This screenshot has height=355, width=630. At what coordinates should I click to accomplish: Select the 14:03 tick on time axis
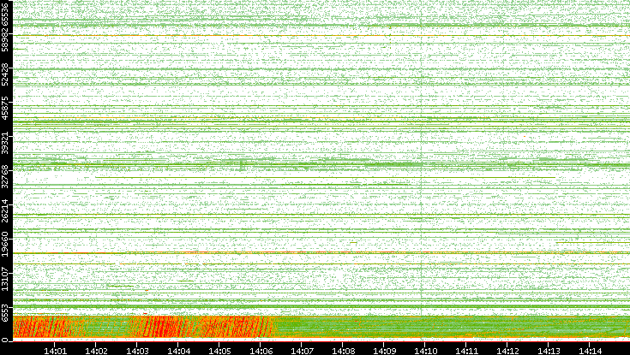[137, 349]
